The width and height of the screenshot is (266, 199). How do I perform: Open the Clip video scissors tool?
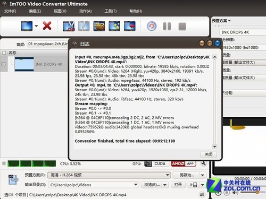pos(69,26)
